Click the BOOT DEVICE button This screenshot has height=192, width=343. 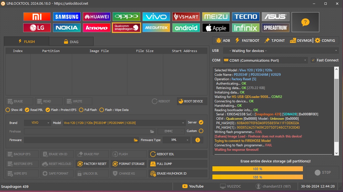192,101
